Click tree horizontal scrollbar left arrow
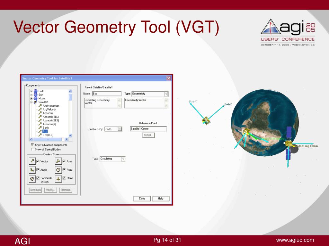The width and height of the screenshot is (329, 246). point(31,139)
